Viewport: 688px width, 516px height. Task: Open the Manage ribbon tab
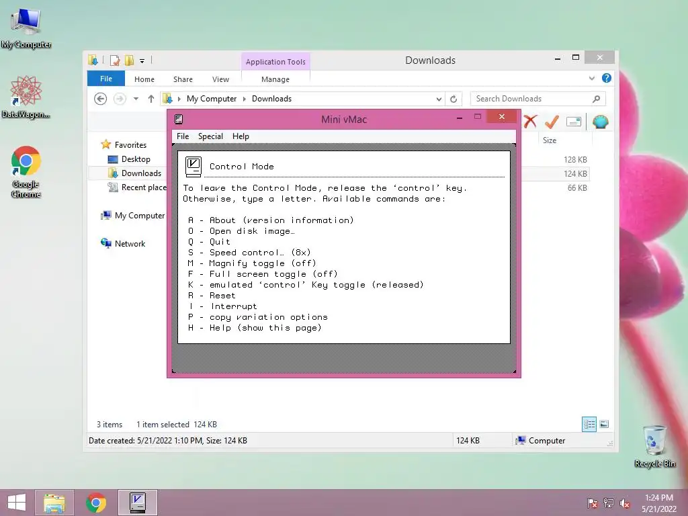click(x=275, y=79)
